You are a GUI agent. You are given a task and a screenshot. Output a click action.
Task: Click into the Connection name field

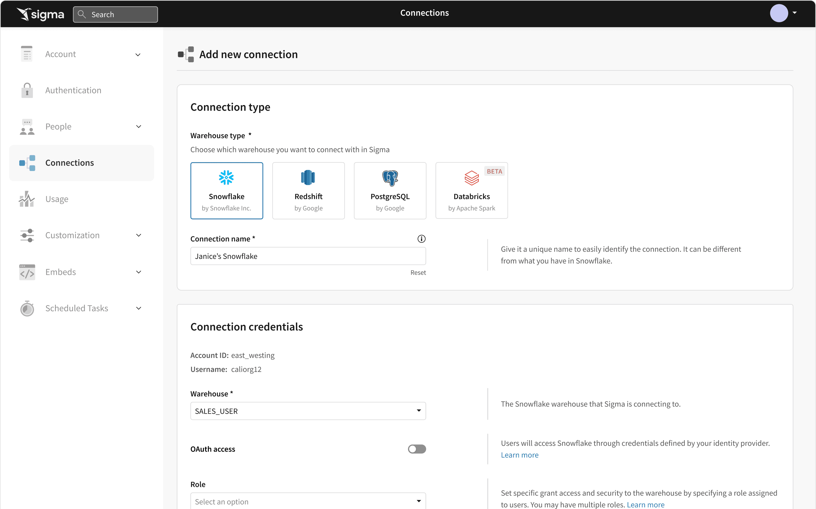coord(308,256)
